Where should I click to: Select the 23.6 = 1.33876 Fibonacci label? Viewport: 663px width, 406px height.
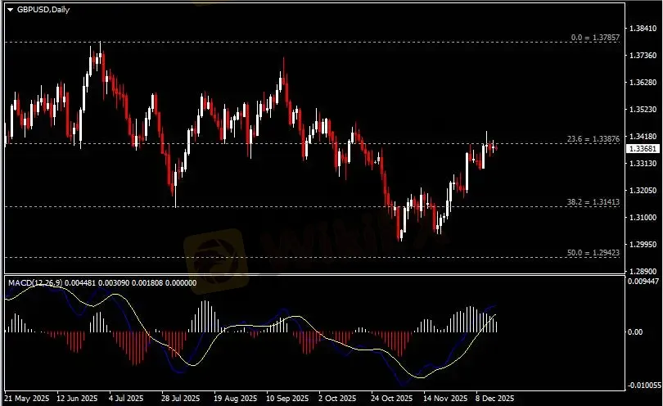[593, 138]
